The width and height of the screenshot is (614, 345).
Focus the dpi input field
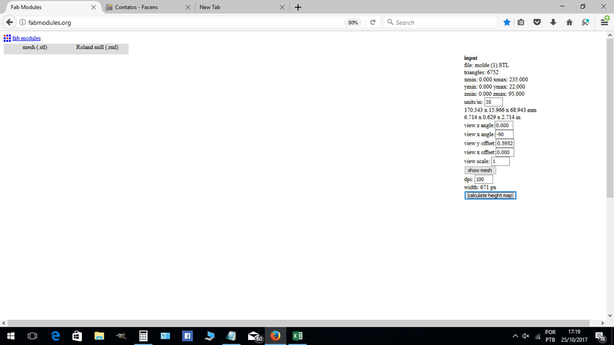coord(483,179)
